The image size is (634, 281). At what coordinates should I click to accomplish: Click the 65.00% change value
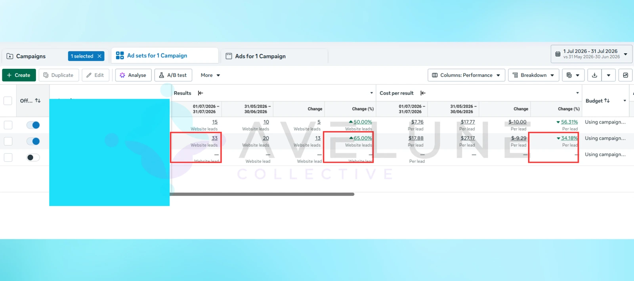click(x=363, y=138)
